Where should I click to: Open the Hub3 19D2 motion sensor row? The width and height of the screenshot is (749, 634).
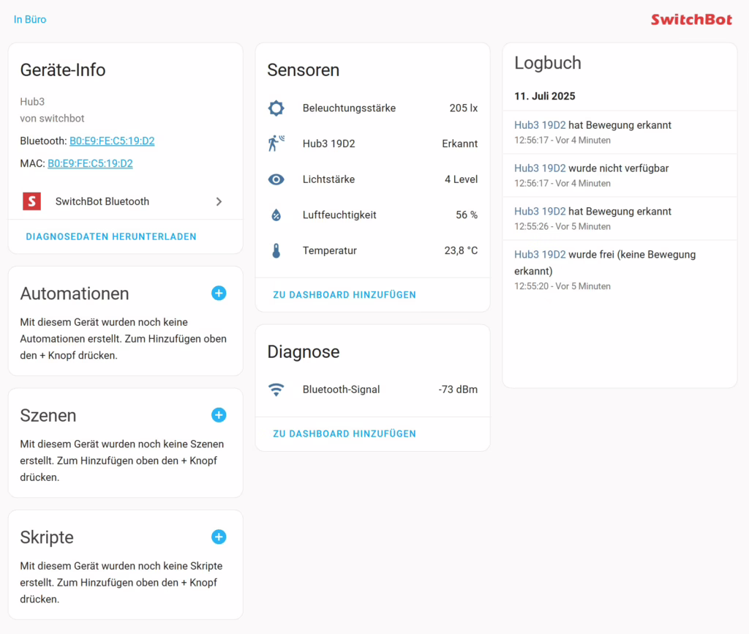tap(372, 143)
